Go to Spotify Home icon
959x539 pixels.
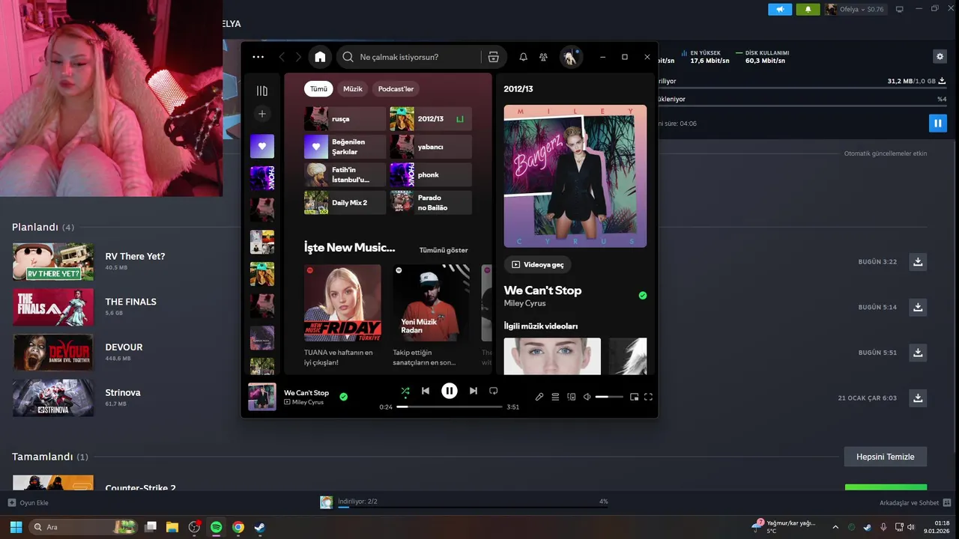click(x=320, y=57)
